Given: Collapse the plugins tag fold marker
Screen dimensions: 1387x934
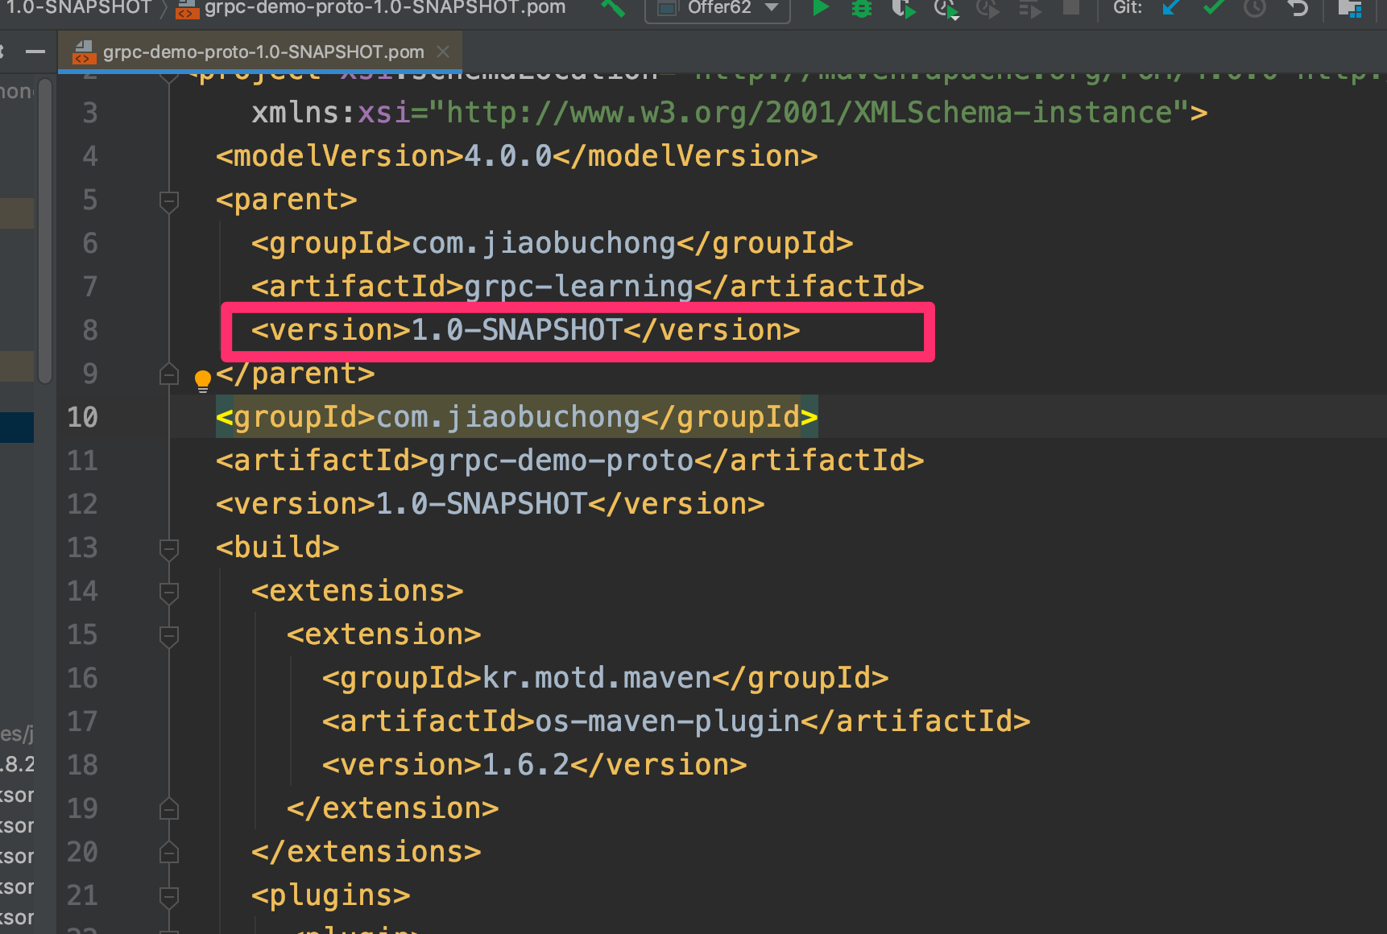Looking at the screenshot, I should [x=169, y=896].
